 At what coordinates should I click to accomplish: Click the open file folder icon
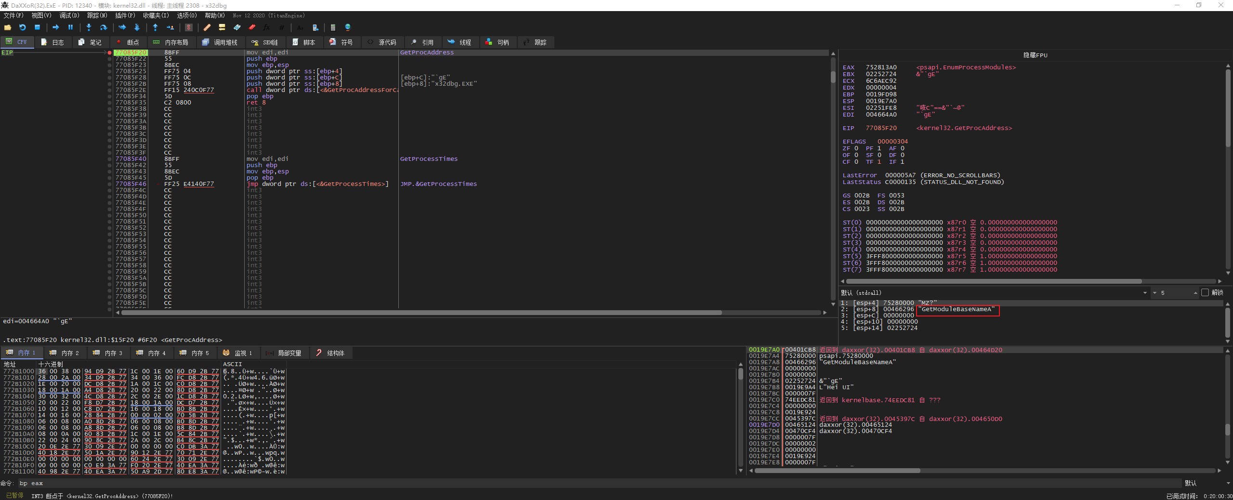[x=8, y=27]
